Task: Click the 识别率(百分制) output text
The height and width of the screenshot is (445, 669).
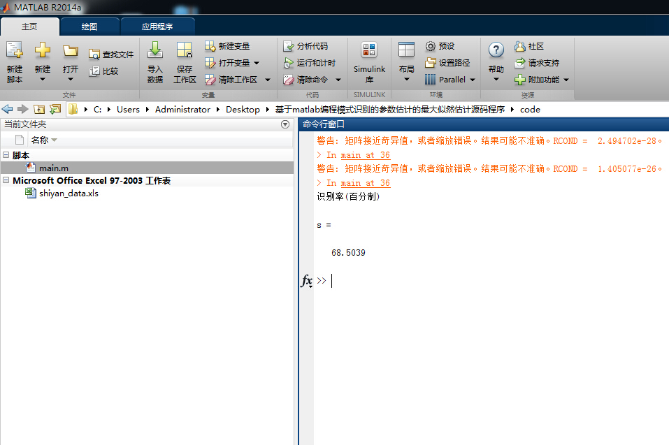Action: [348, 196]
